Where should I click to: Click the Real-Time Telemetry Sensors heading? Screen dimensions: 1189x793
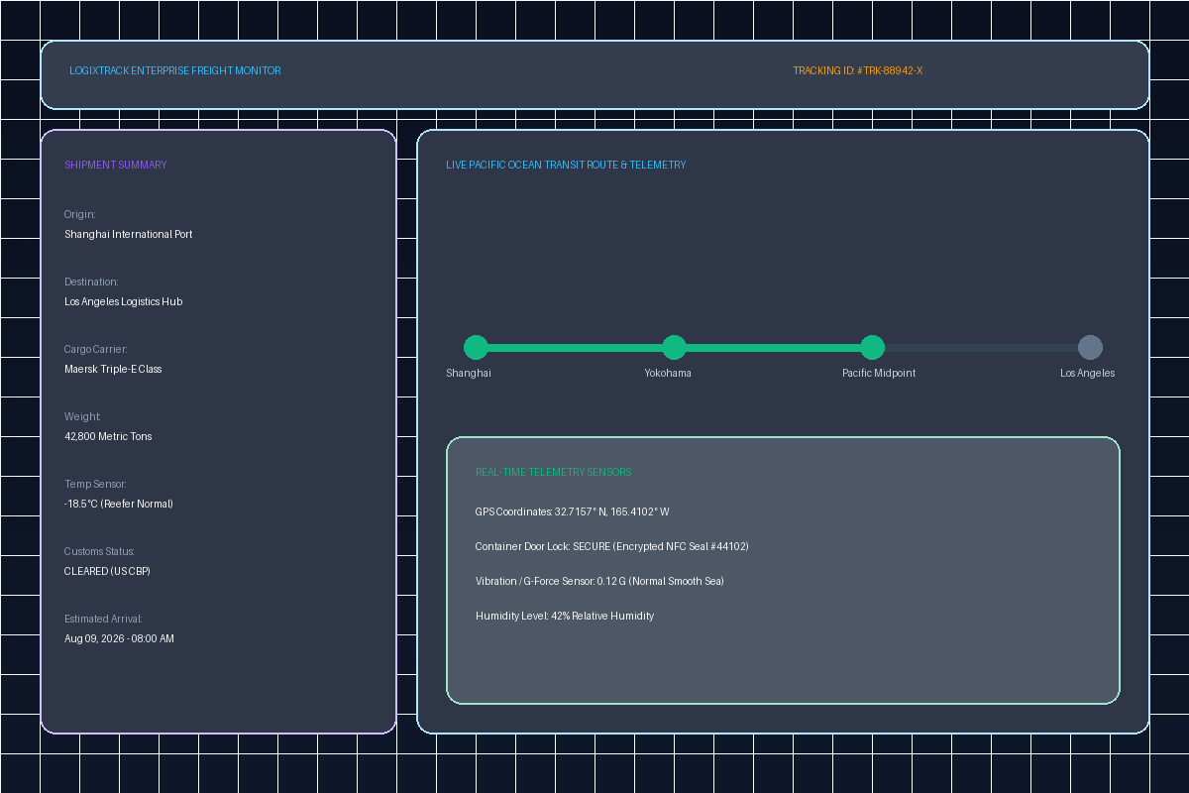click(554, 472)
